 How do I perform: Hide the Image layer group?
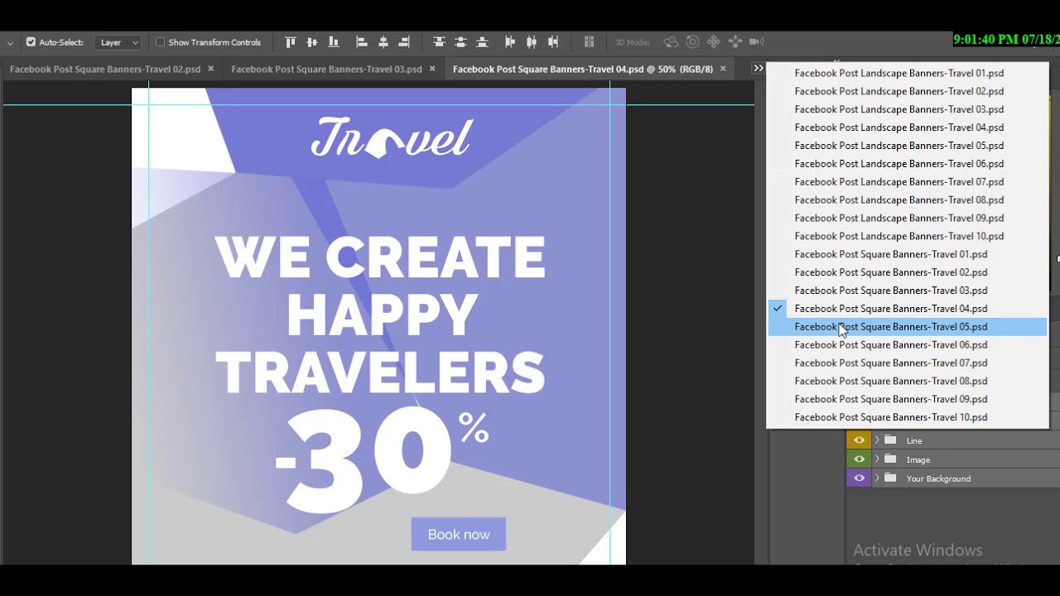(x=859, y=459)
